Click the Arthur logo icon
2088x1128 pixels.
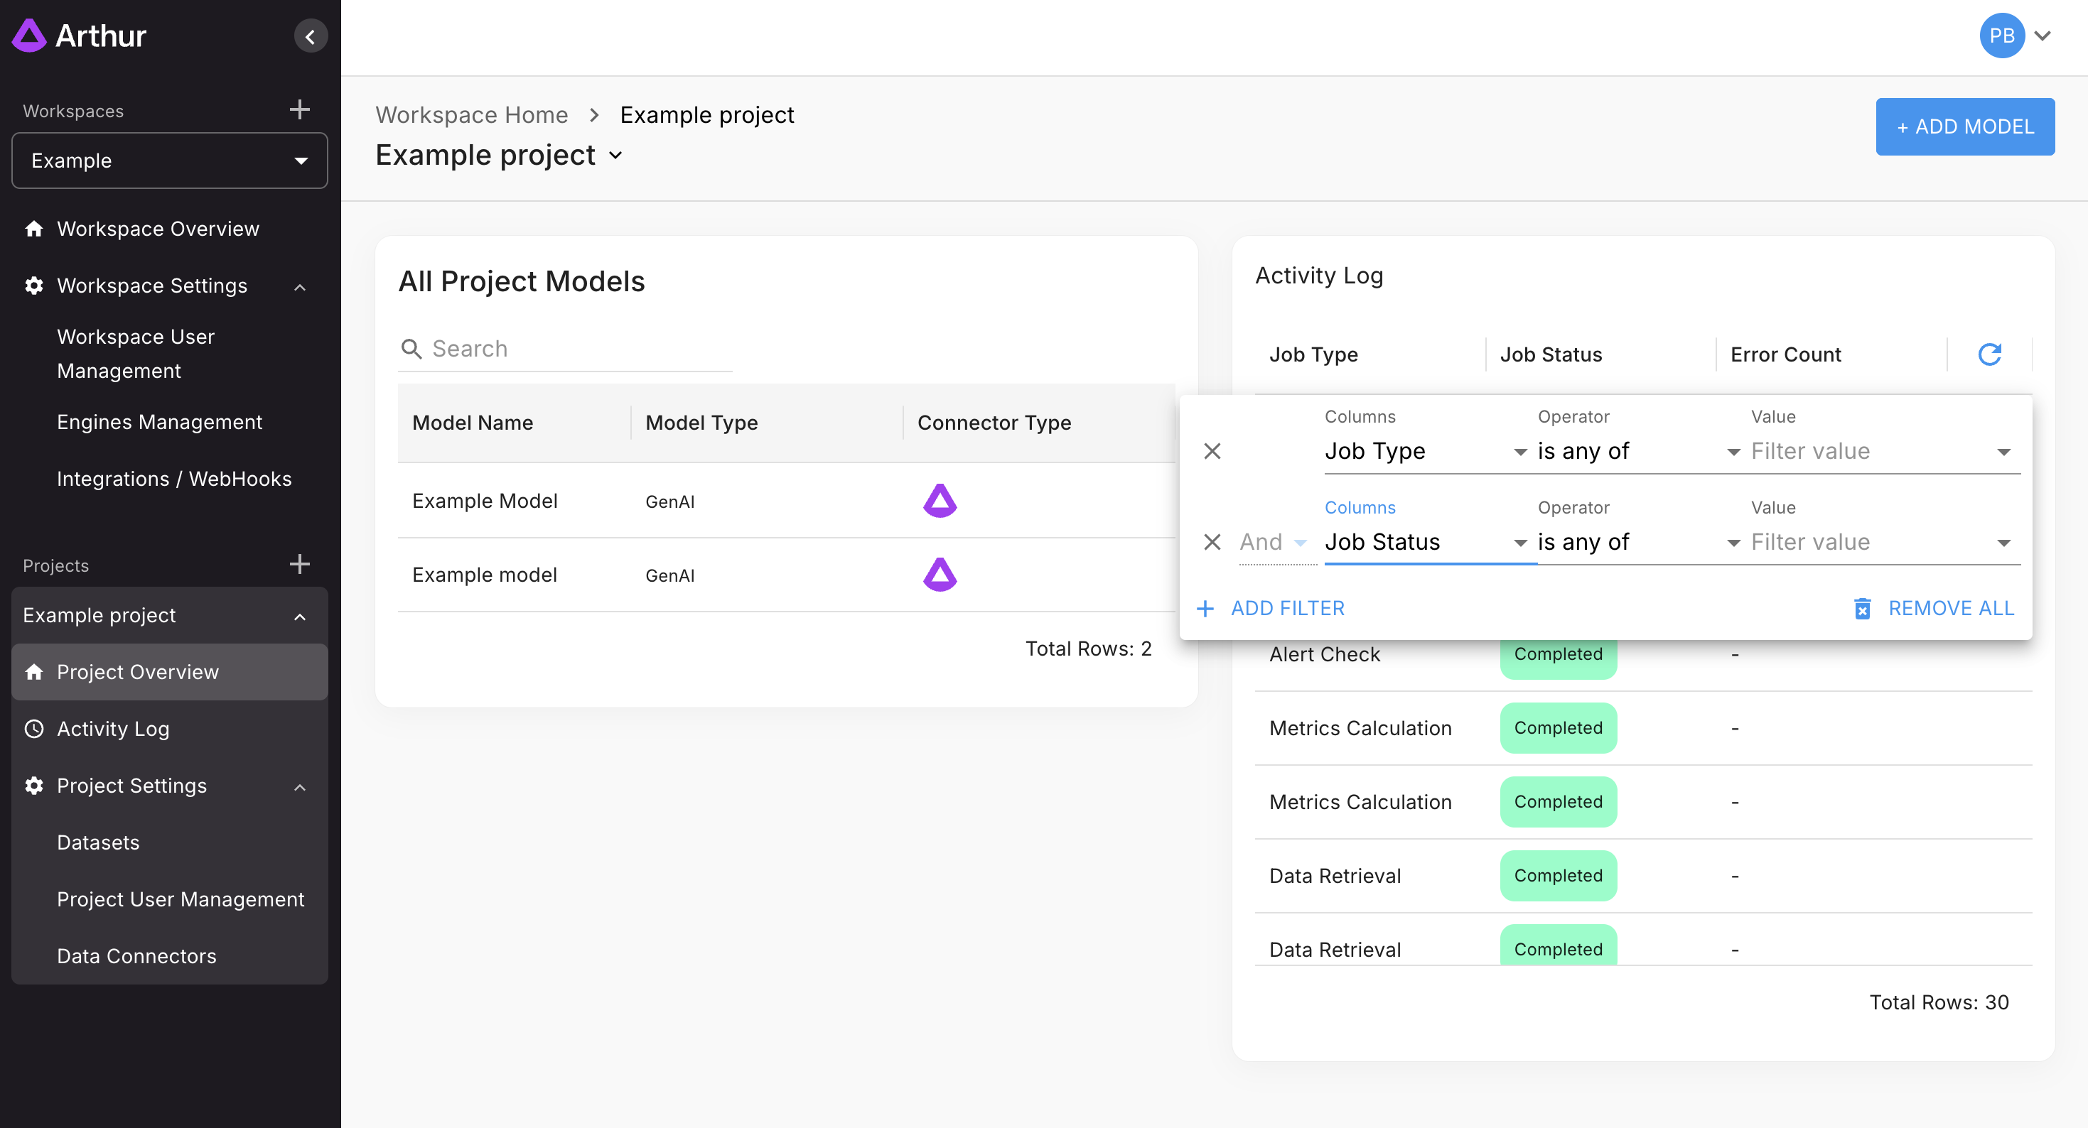click(30, 36)
